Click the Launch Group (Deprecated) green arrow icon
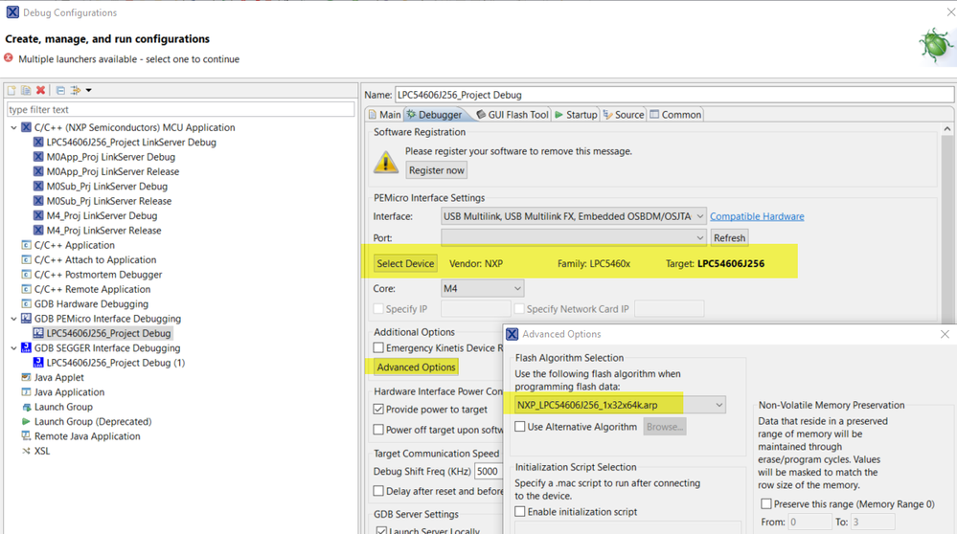 (26, 421)
